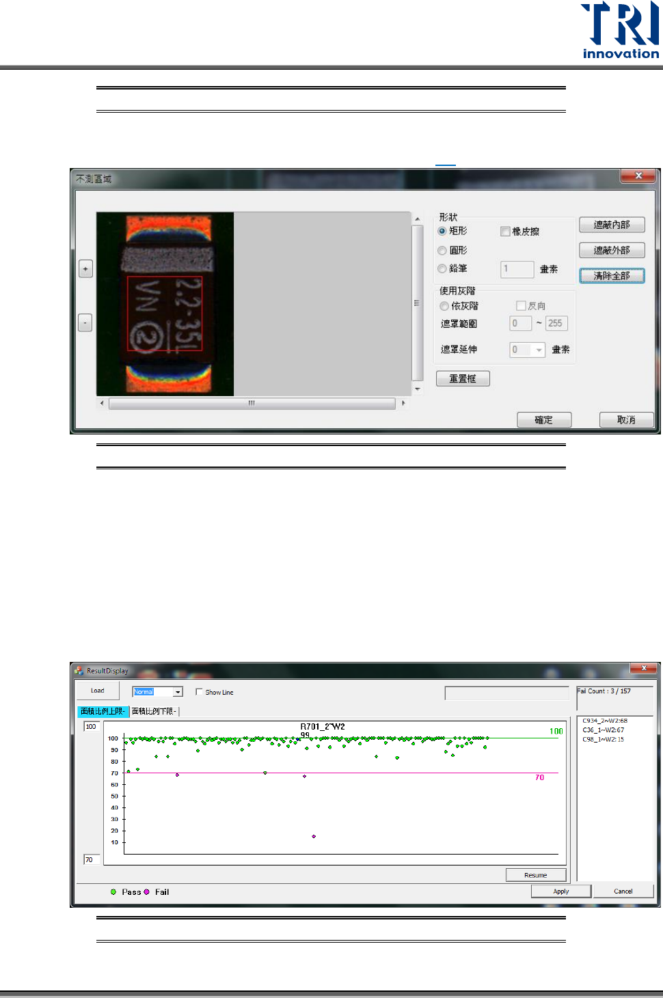The height and width of the screenshot is (998, 663).
Task: Click the Load button in ResultDisplay
Action: click(x=98, y=691)
